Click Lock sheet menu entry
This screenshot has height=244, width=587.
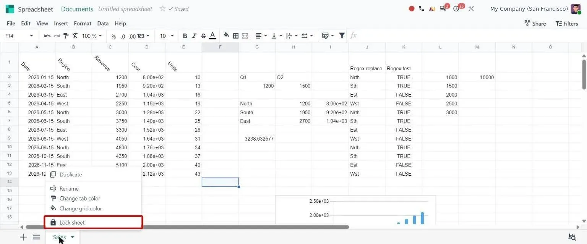click(x=93, y=223)
